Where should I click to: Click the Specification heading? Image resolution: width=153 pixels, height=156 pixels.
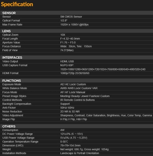[17, 4]
